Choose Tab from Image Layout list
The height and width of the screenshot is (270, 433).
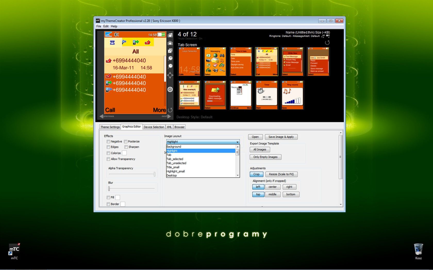tap(201, 155)
